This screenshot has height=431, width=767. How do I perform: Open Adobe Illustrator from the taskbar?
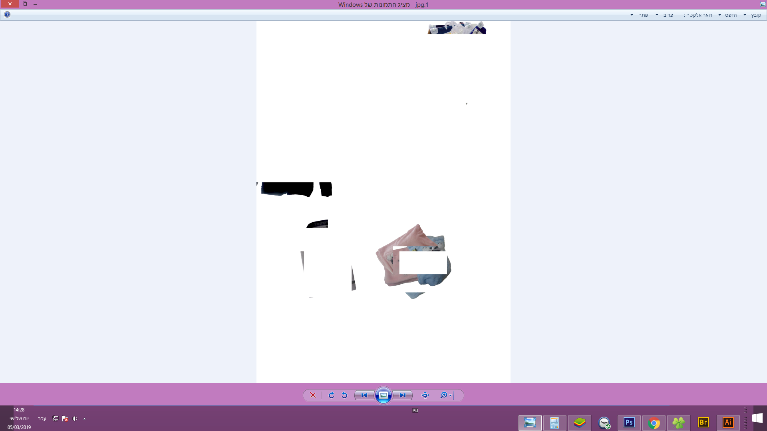tap(728, 423)
